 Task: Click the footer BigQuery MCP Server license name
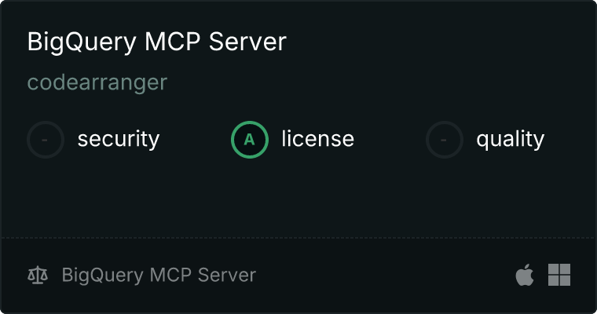pos(159,276)
